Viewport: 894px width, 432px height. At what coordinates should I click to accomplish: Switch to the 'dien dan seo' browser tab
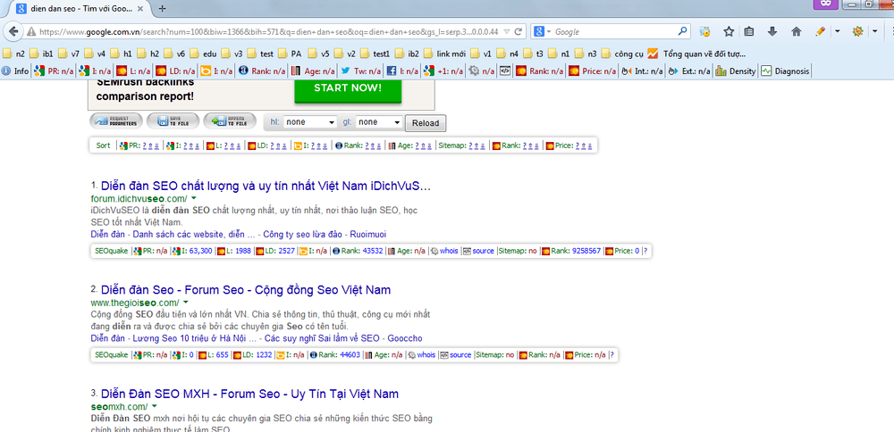tap(78, 9)
